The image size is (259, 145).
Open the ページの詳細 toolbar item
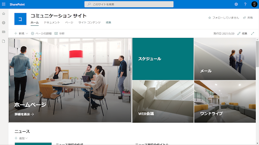point(41,33)
